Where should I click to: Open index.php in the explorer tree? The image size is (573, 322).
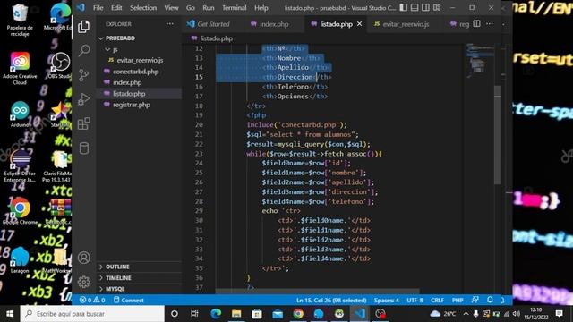[x=139, y=82]
